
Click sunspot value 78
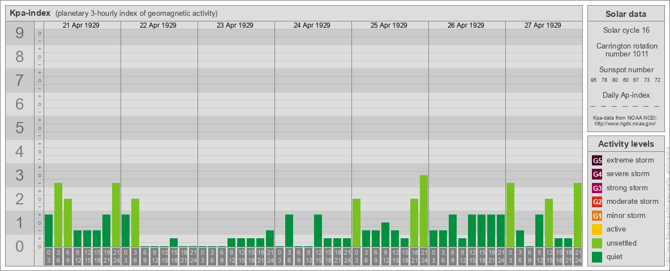[x=604, y=80]
